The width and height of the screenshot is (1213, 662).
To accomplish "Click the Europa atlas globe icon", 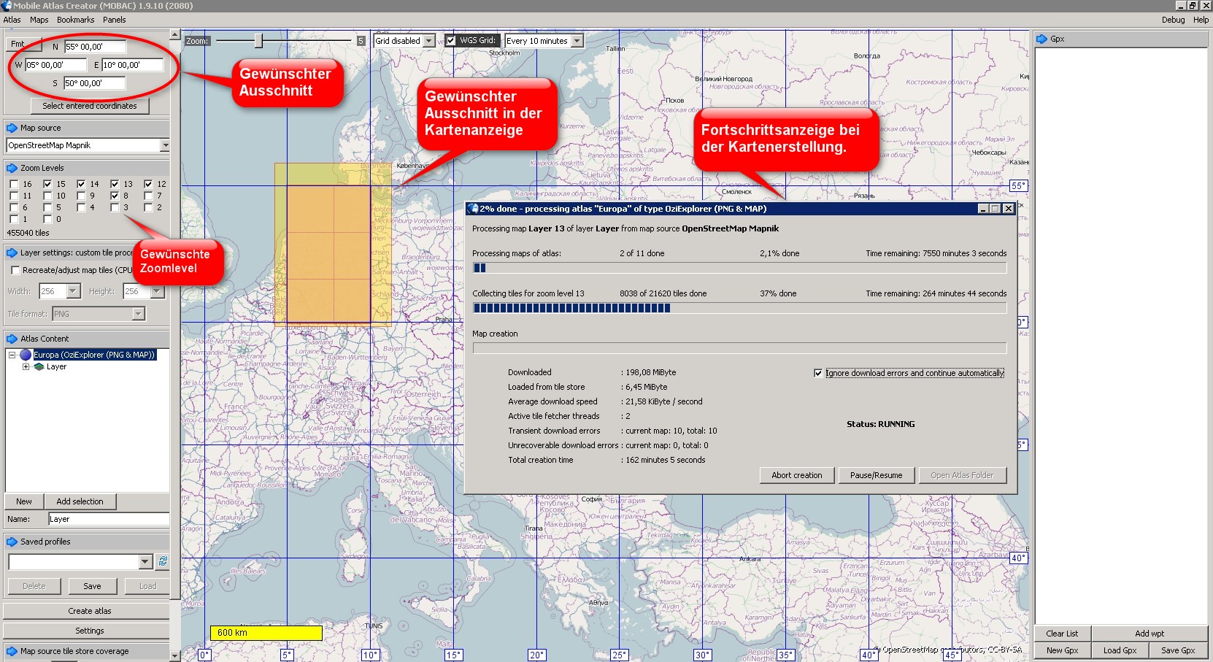I will pyautogui.click(x=26, y=355).
